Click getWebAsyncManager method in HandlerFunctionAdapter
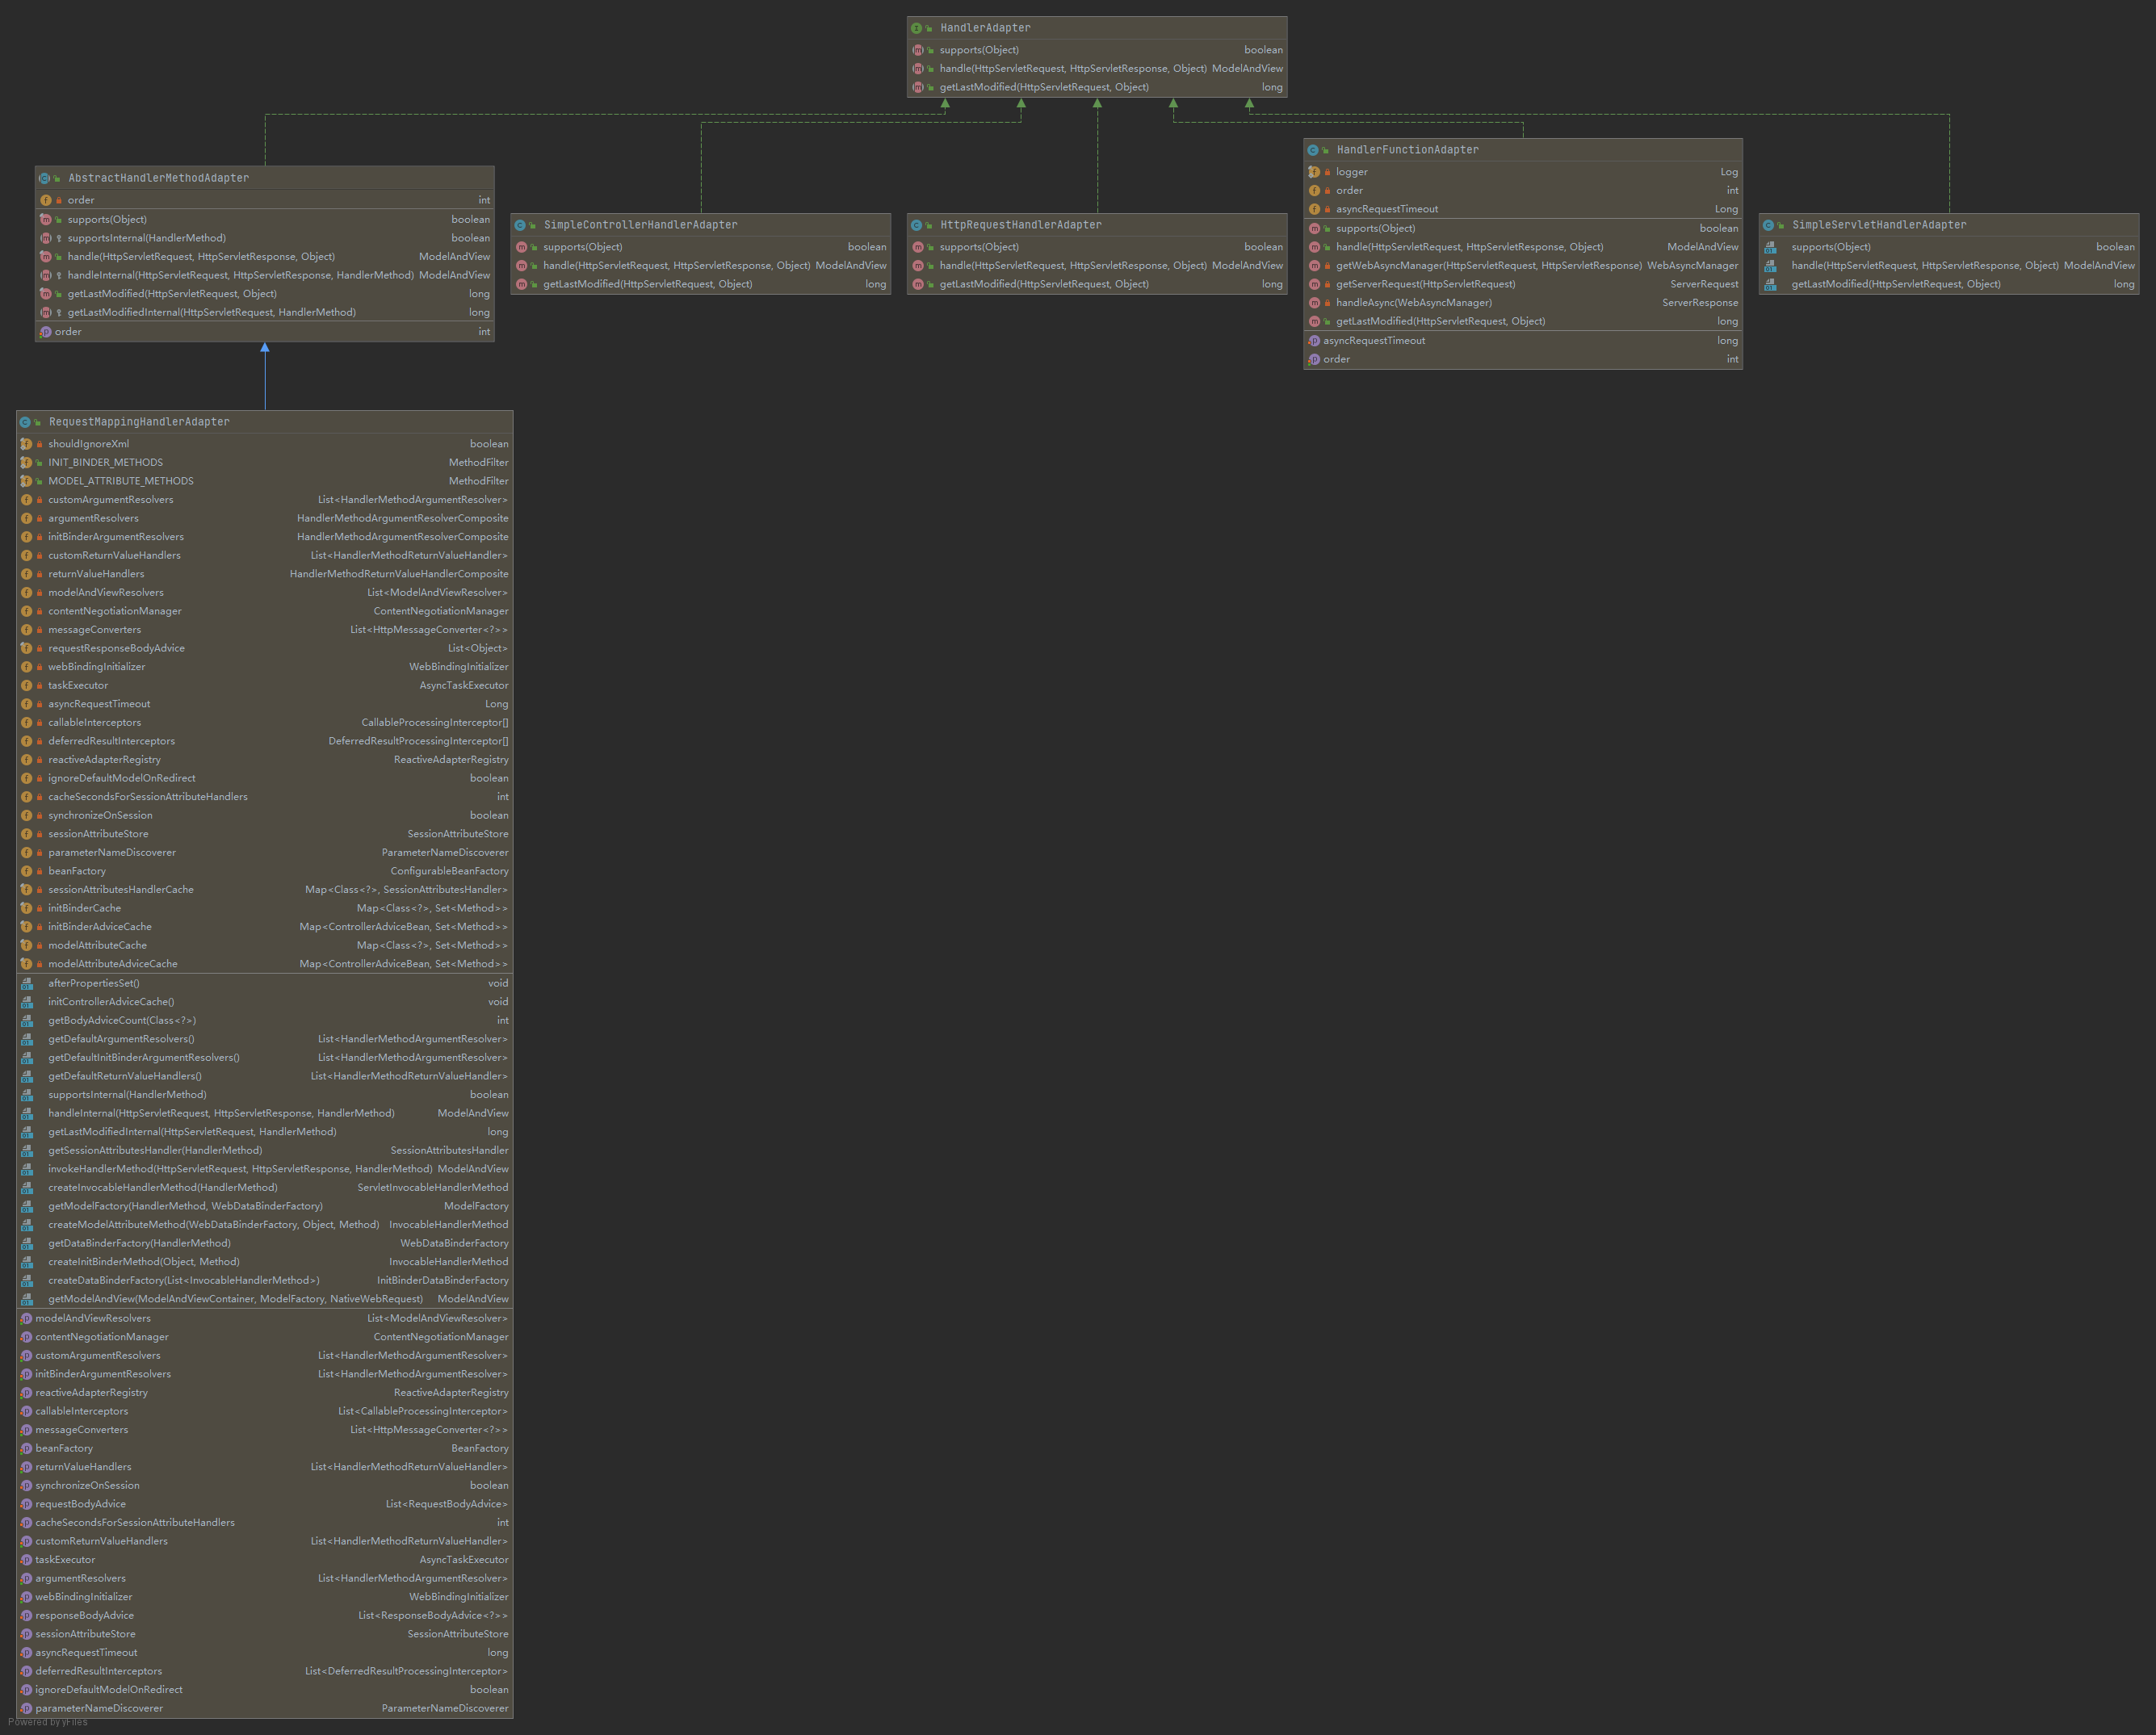Image resolution: width=2156 pixels, height=1735 pixels. (x=1523, y=266)
